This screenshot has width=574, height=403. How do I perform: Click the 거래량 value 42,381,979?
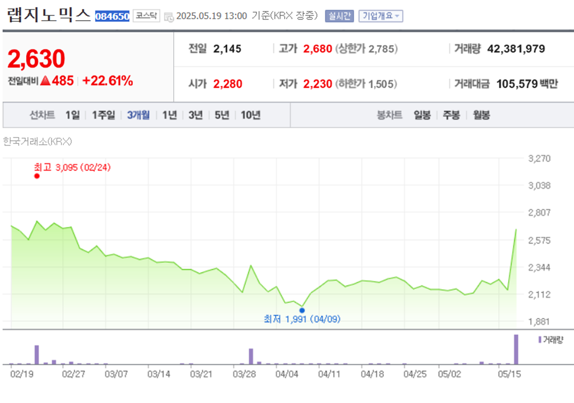tap(516, 49)
